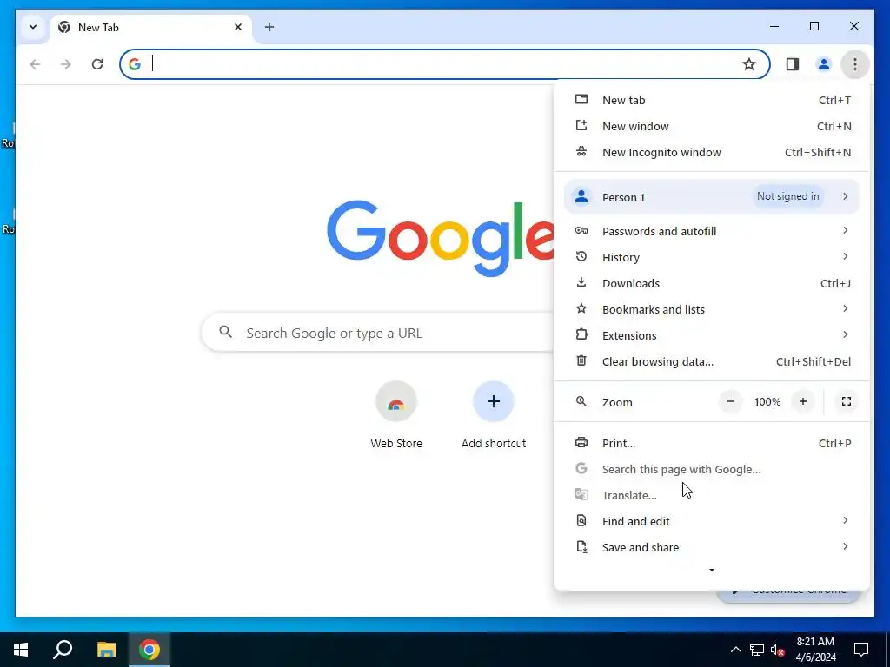The image size is (890, 667).
Task: Reload the page with refresh icon
Action: pyautogui.click(x=97, y=64)
